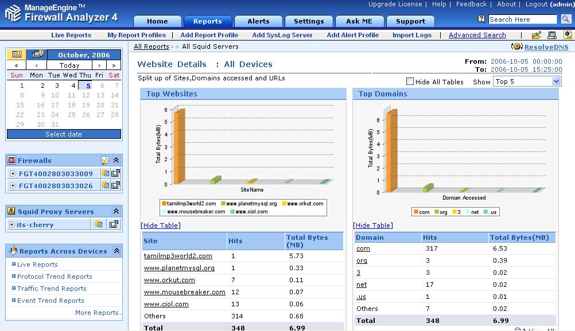Open report window icon for FGT4002803033009

tap(115, 173)
